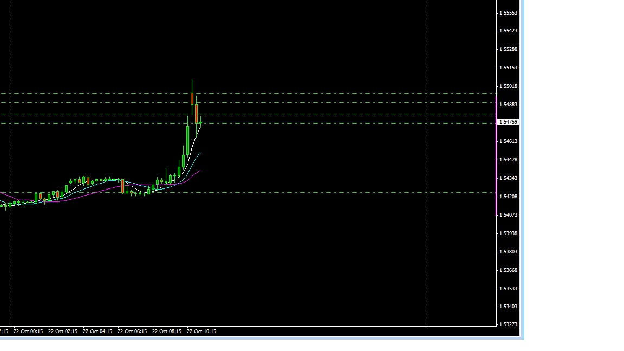Viewport: 624px width, 351px height.
Task: Select the time label 22 Oct 06:15
Action: [x=132, y=331]
